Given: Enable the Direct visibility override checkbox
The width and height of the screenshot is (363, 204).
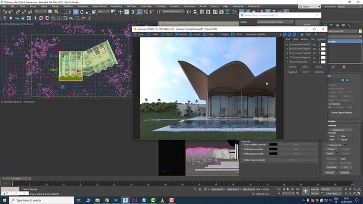Looking at the screenshot, I should (x=243, y=144).
